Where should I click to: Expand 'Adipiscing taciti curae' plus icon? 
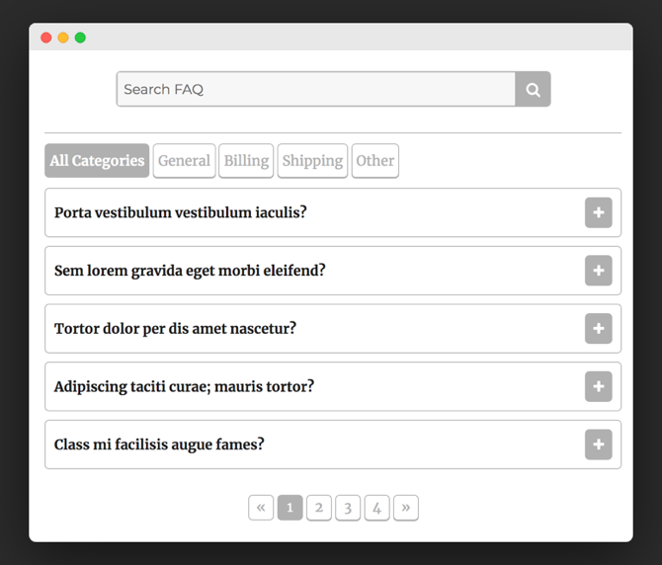(598, 386)
